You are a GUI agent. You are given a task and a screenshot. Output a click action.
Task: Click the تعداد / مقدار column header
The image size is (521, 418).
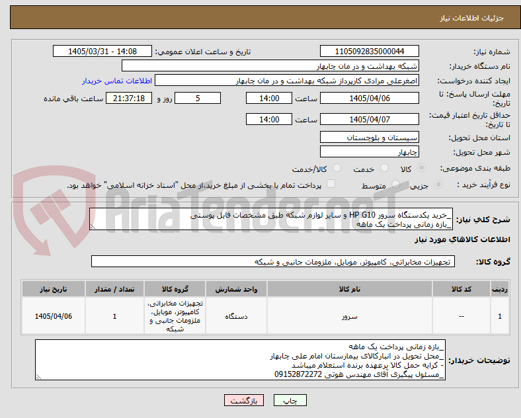coord(114,289)
